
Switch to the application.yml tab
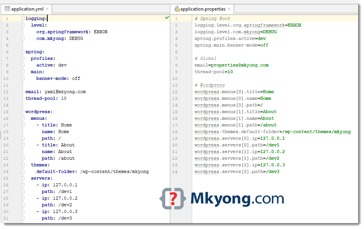26,8
